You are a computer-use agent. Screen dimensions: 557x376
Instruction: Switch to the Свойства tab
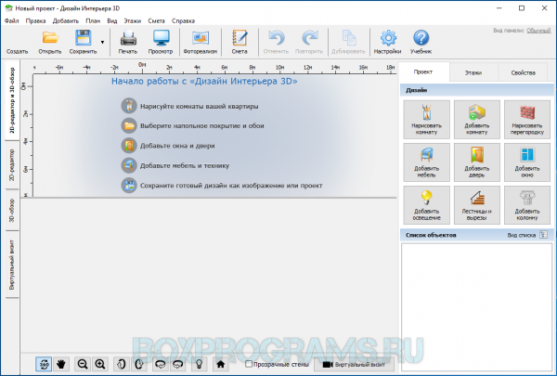pyautogui.click(x=524, y=72)
